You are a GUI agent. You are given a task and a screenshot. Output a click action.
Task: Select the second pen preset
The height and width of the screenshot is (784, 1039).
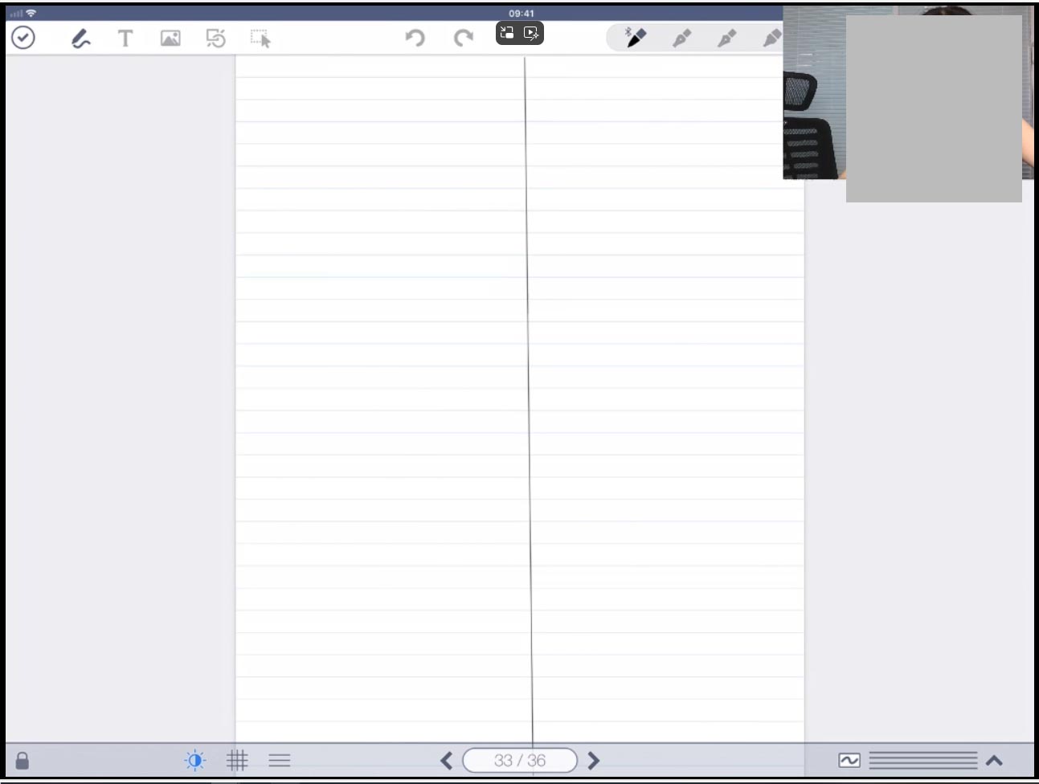tap(681, 38)
